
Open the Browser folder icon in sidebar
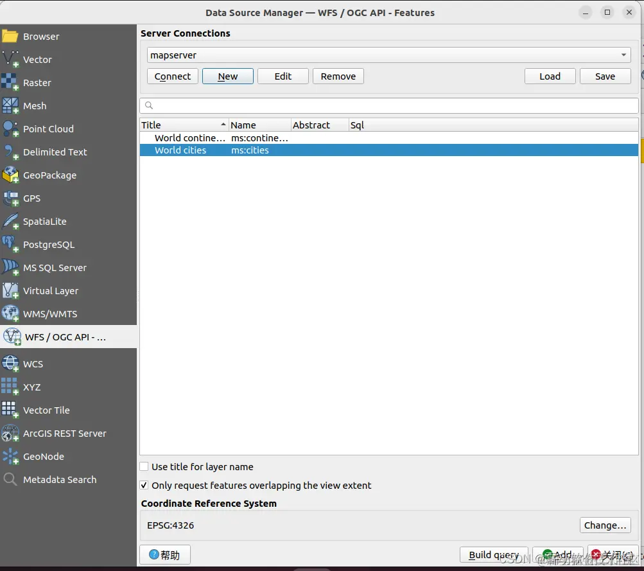10,37
